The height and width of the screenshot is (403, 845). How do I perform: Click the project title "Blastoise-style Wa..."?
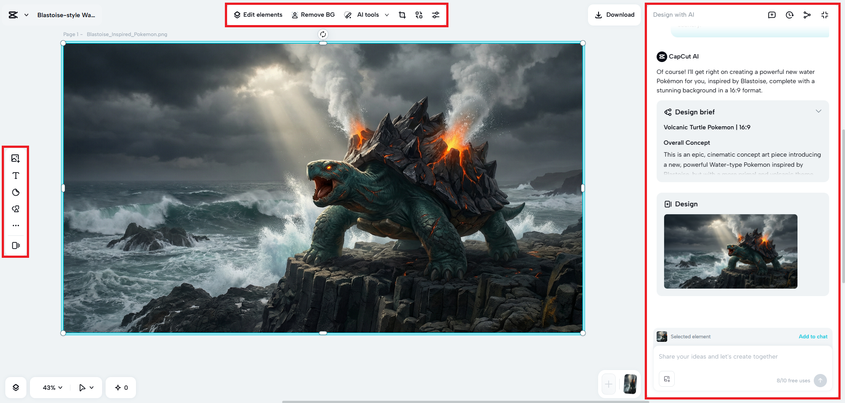(66, 15)
